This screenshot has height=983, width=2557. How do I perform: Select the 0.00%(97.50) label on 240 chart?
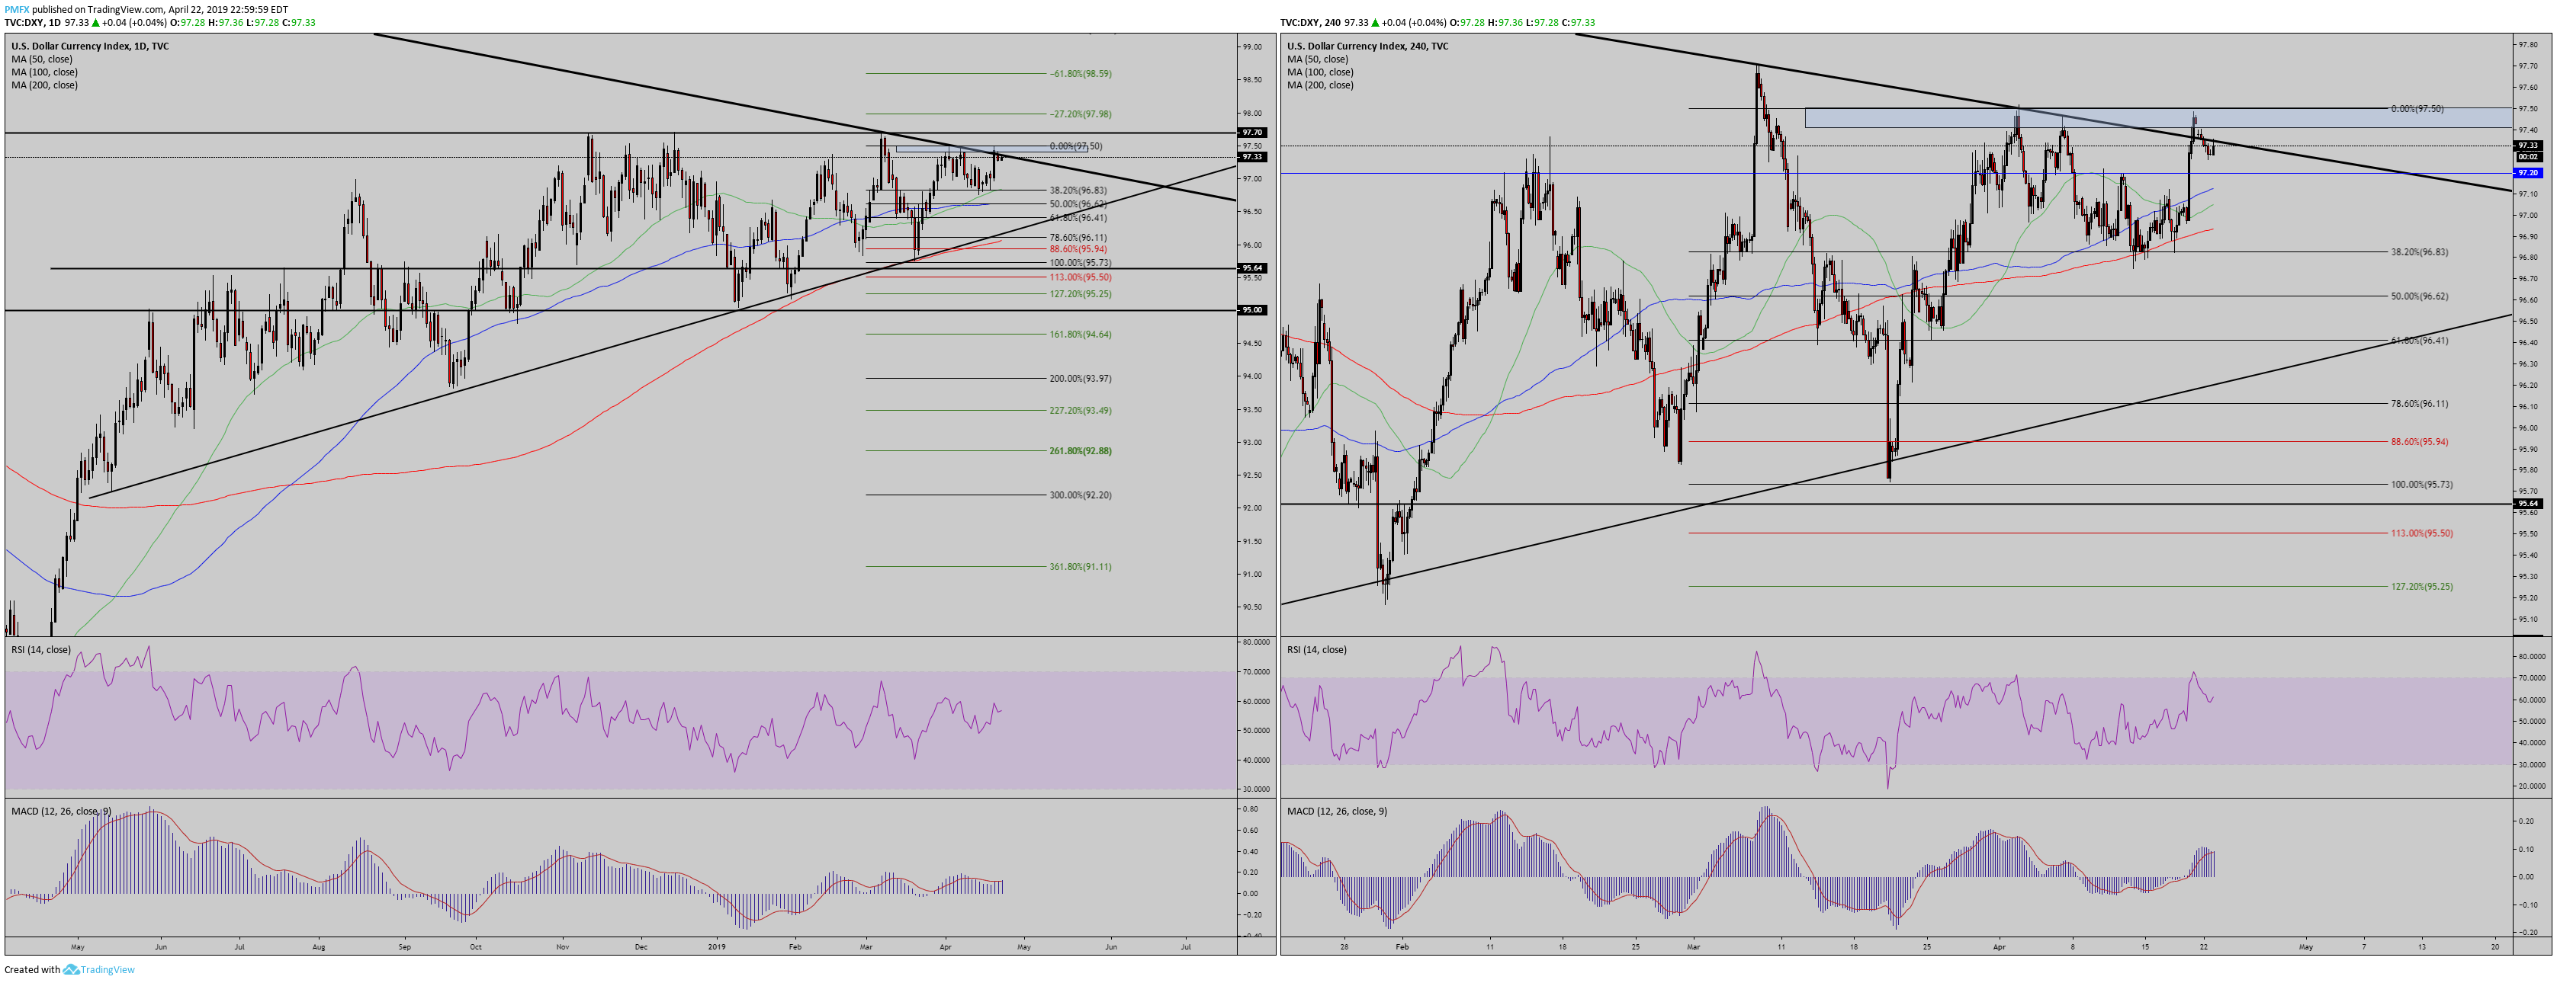(x=2417, y=108)
